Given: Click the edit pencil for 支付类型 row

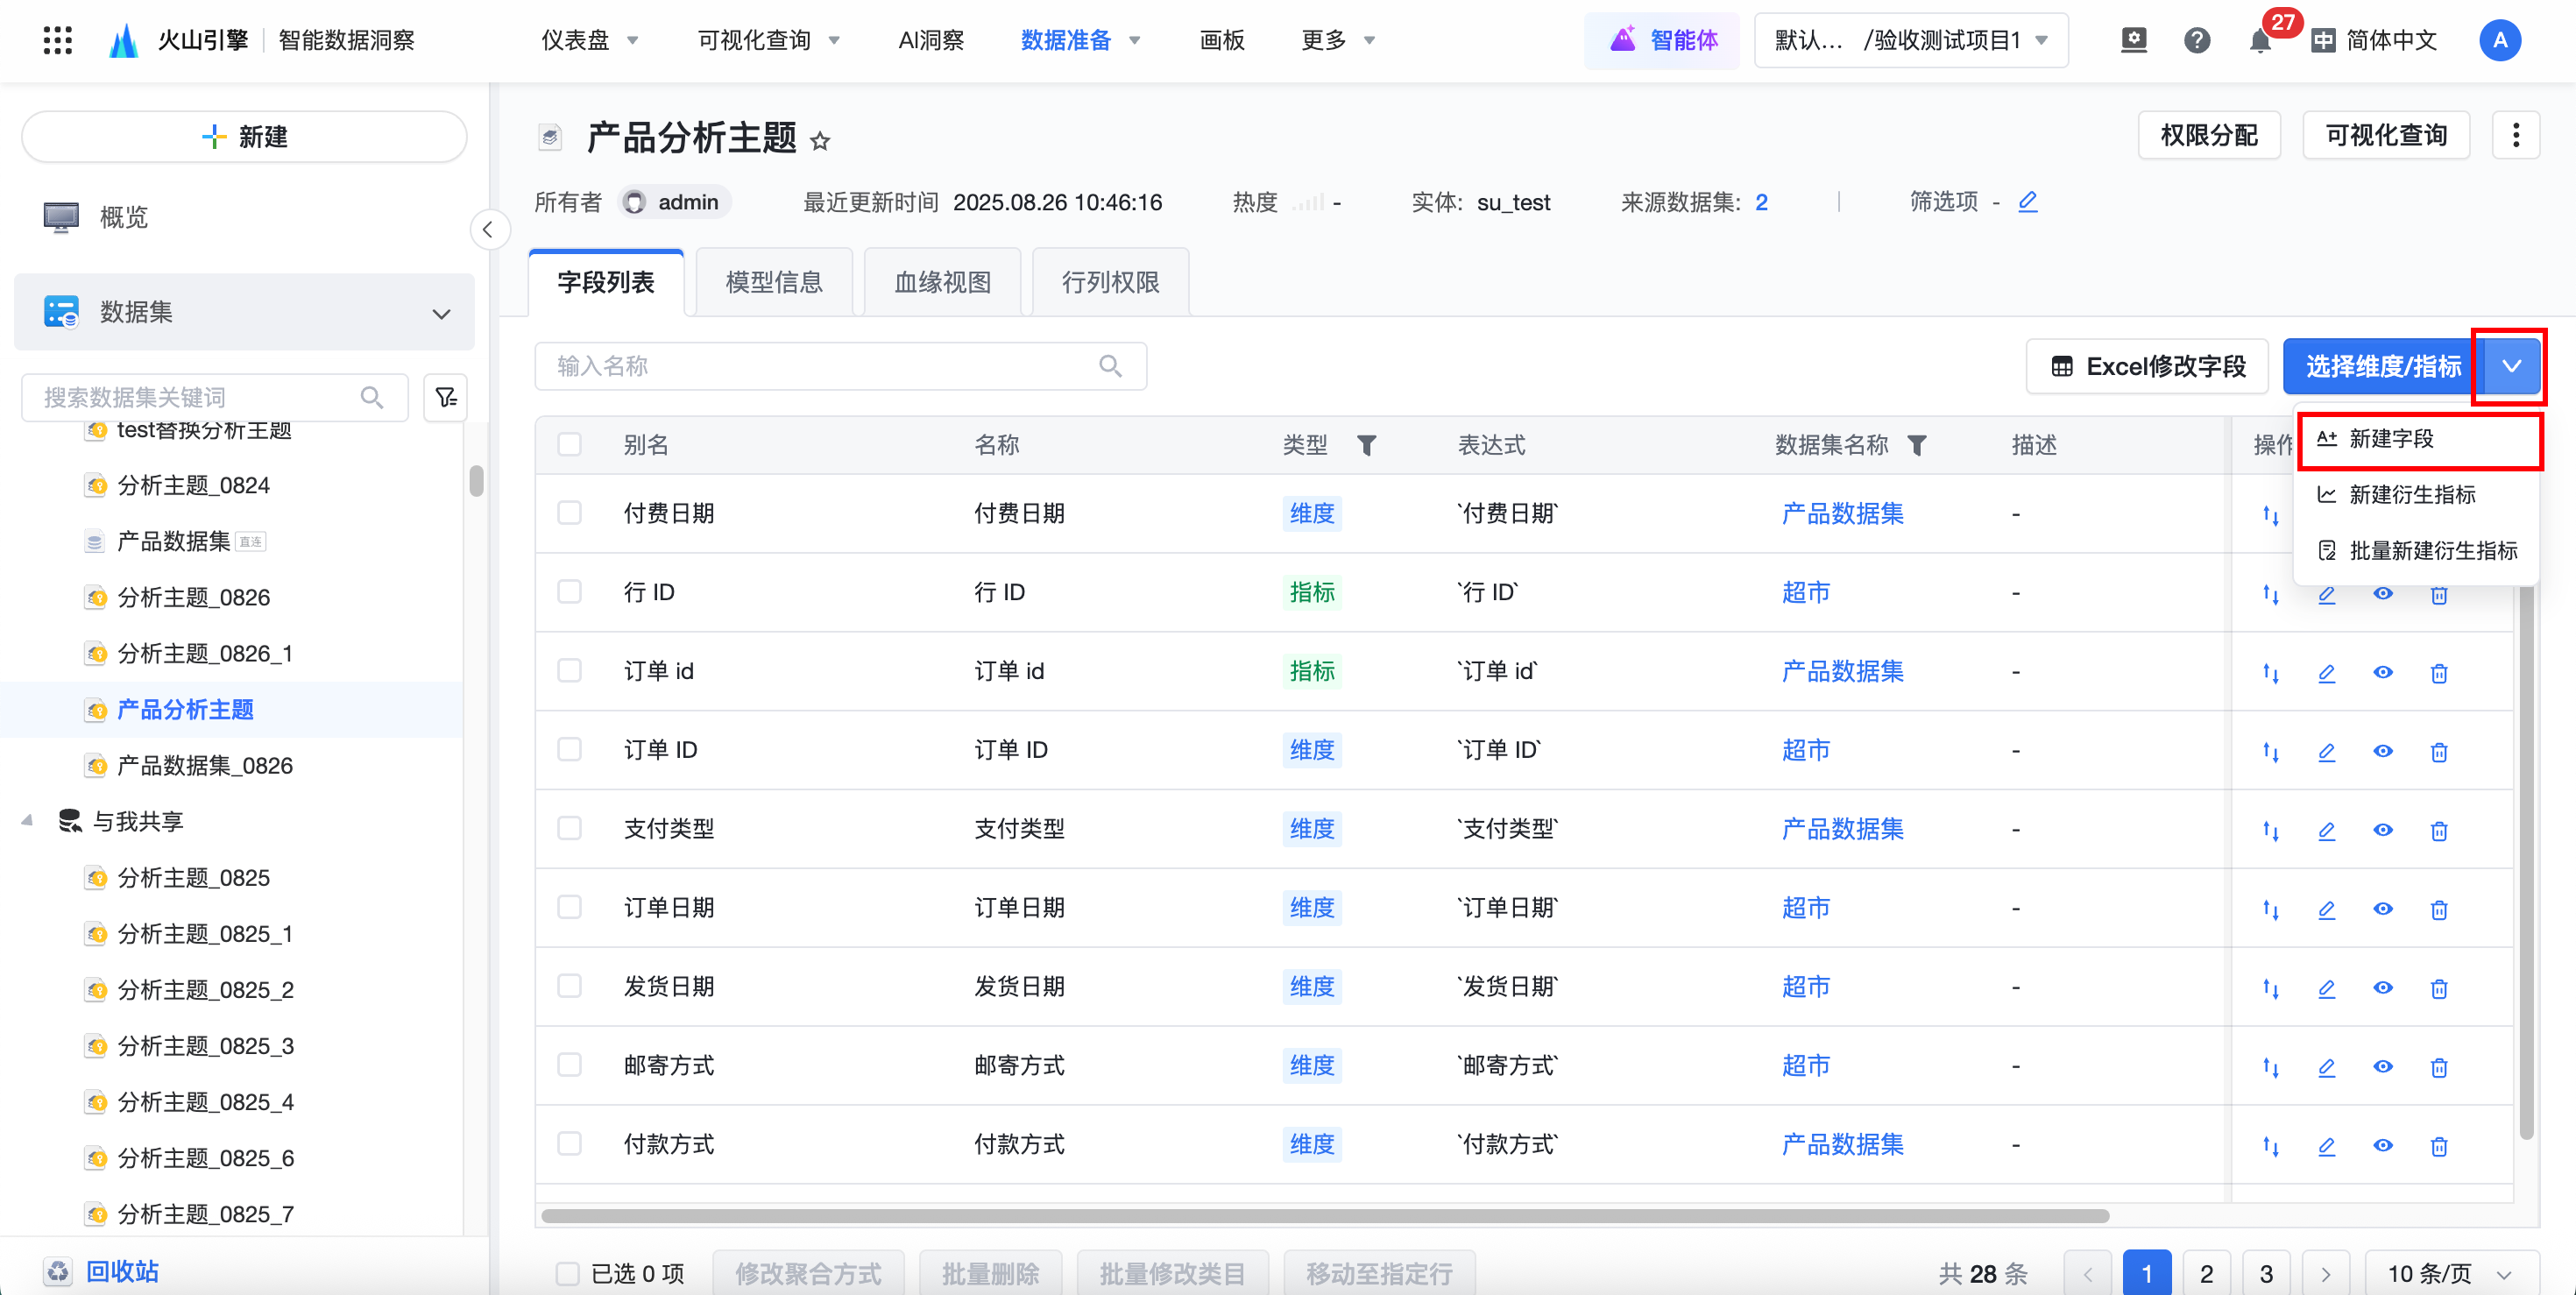Looking at the screenshot, I should click(2326, 830).
